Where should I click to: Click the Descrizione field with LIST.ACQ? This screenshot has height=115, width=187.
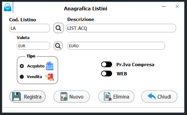point(121,28)
